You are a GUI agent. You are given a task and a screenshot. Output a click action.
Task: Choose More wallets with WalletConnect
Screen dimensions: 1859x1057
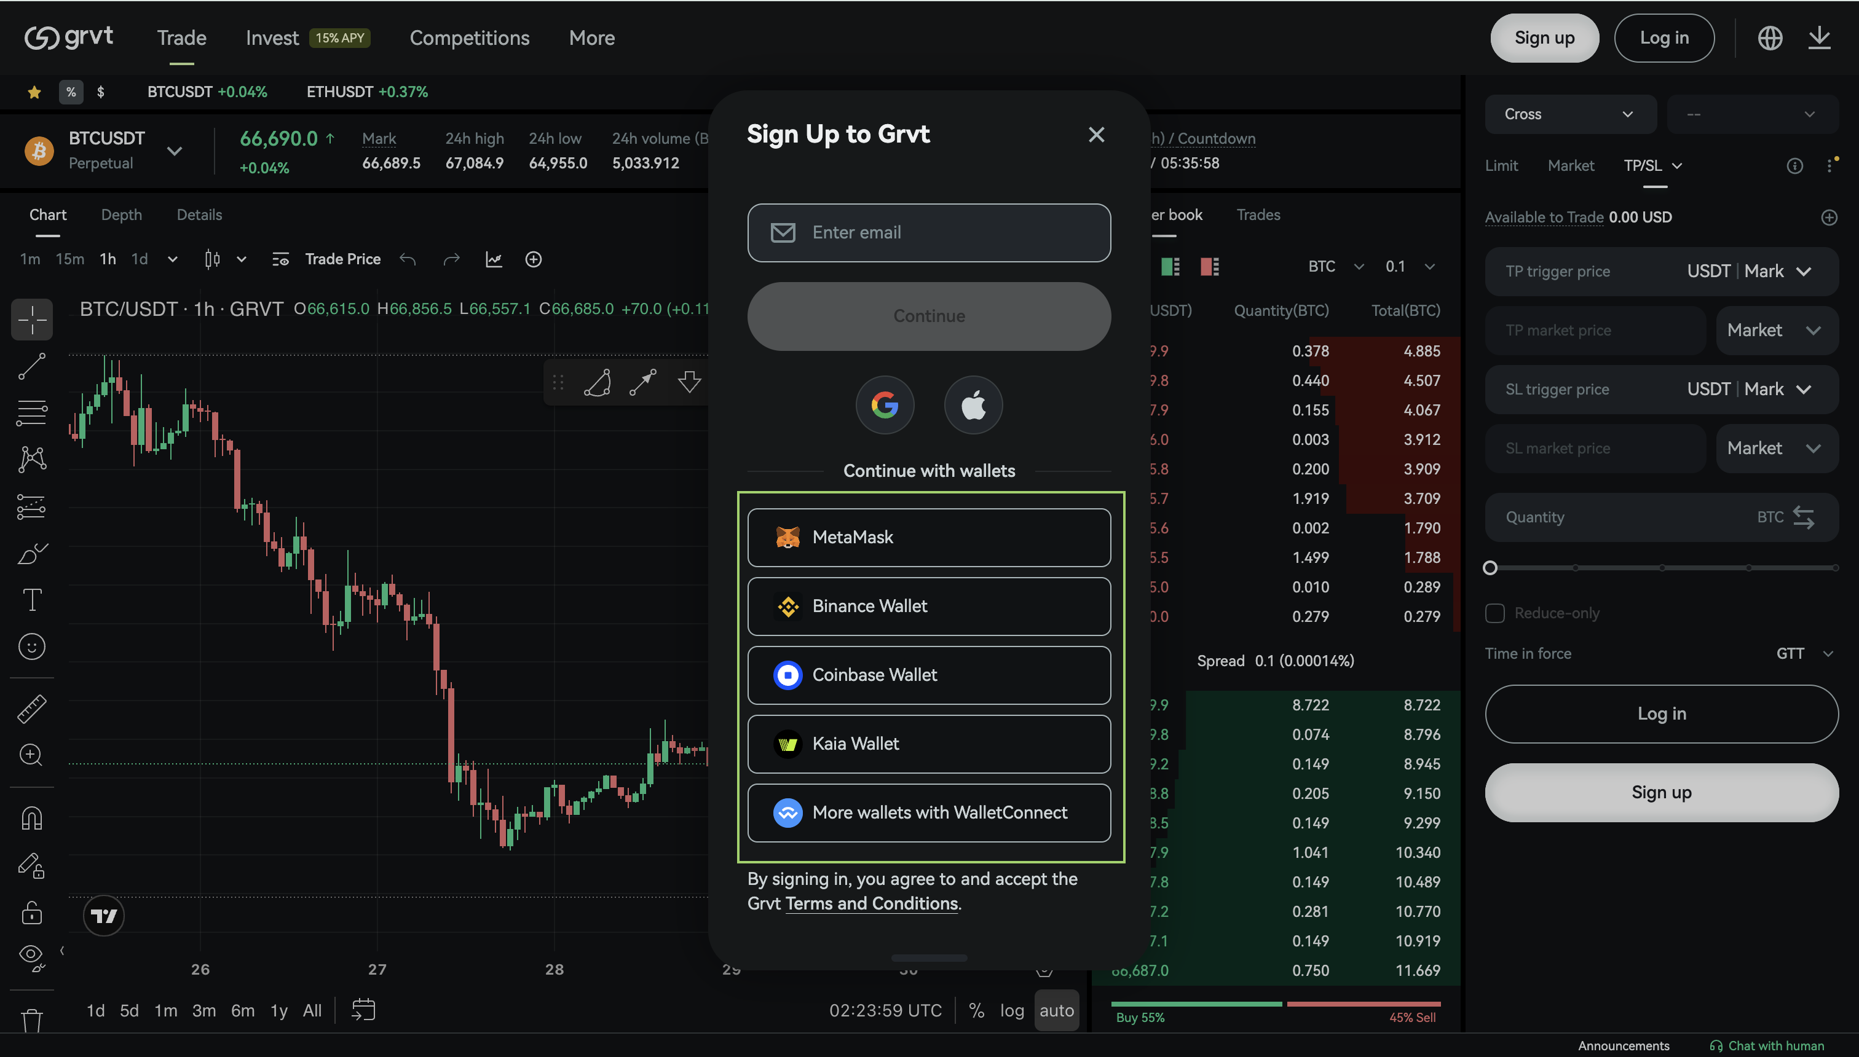(x=929, y=813)
